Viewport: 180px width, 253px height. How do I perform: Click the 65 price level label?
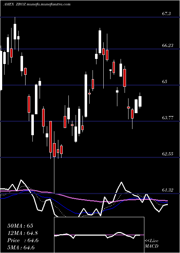tap(165, 82)
